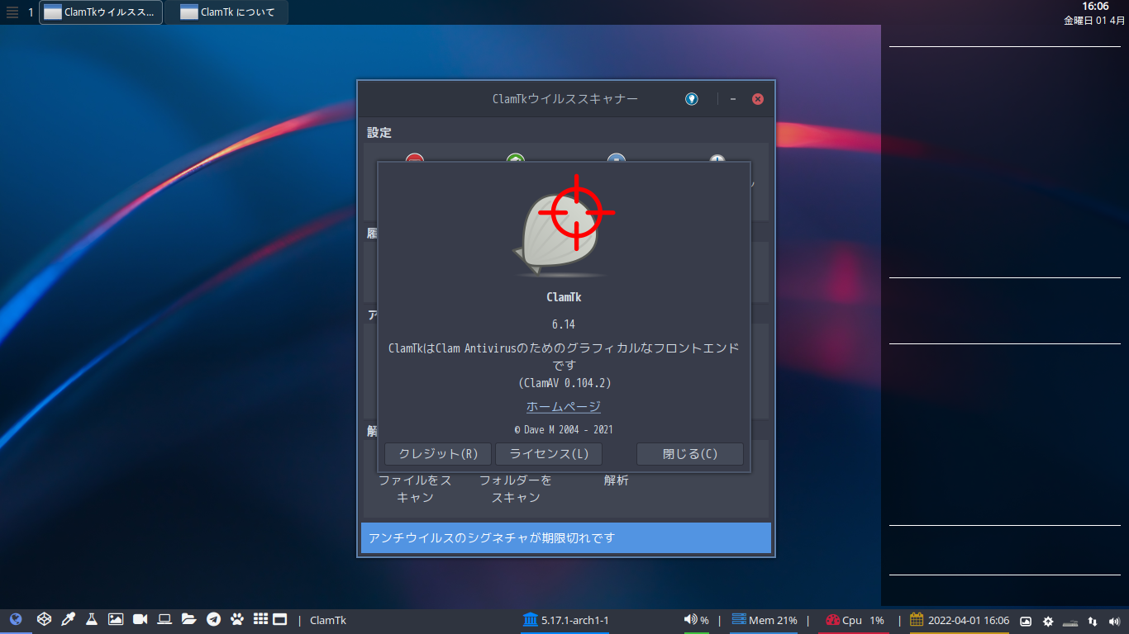This screenshot has height=634, width=1129.
Task: Open the paw print launcher icon
Action: coord(237,619)
